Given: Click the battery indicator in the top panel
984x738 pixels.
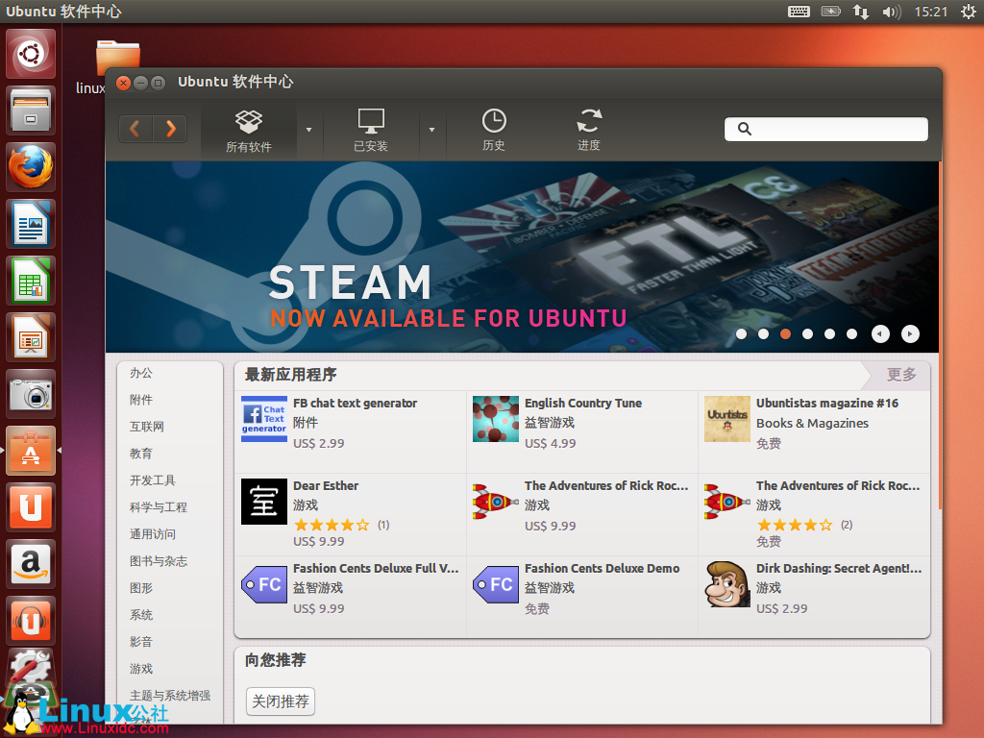Looking at the screenshot, I should [828, 12].
